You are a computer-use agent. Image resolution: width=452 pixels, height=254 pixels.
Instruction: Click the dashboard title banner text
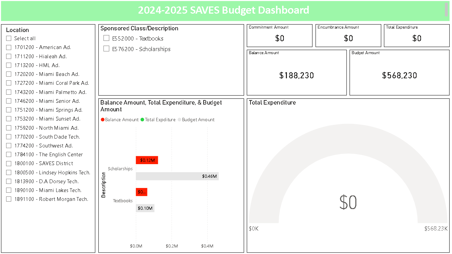point(224,10)
